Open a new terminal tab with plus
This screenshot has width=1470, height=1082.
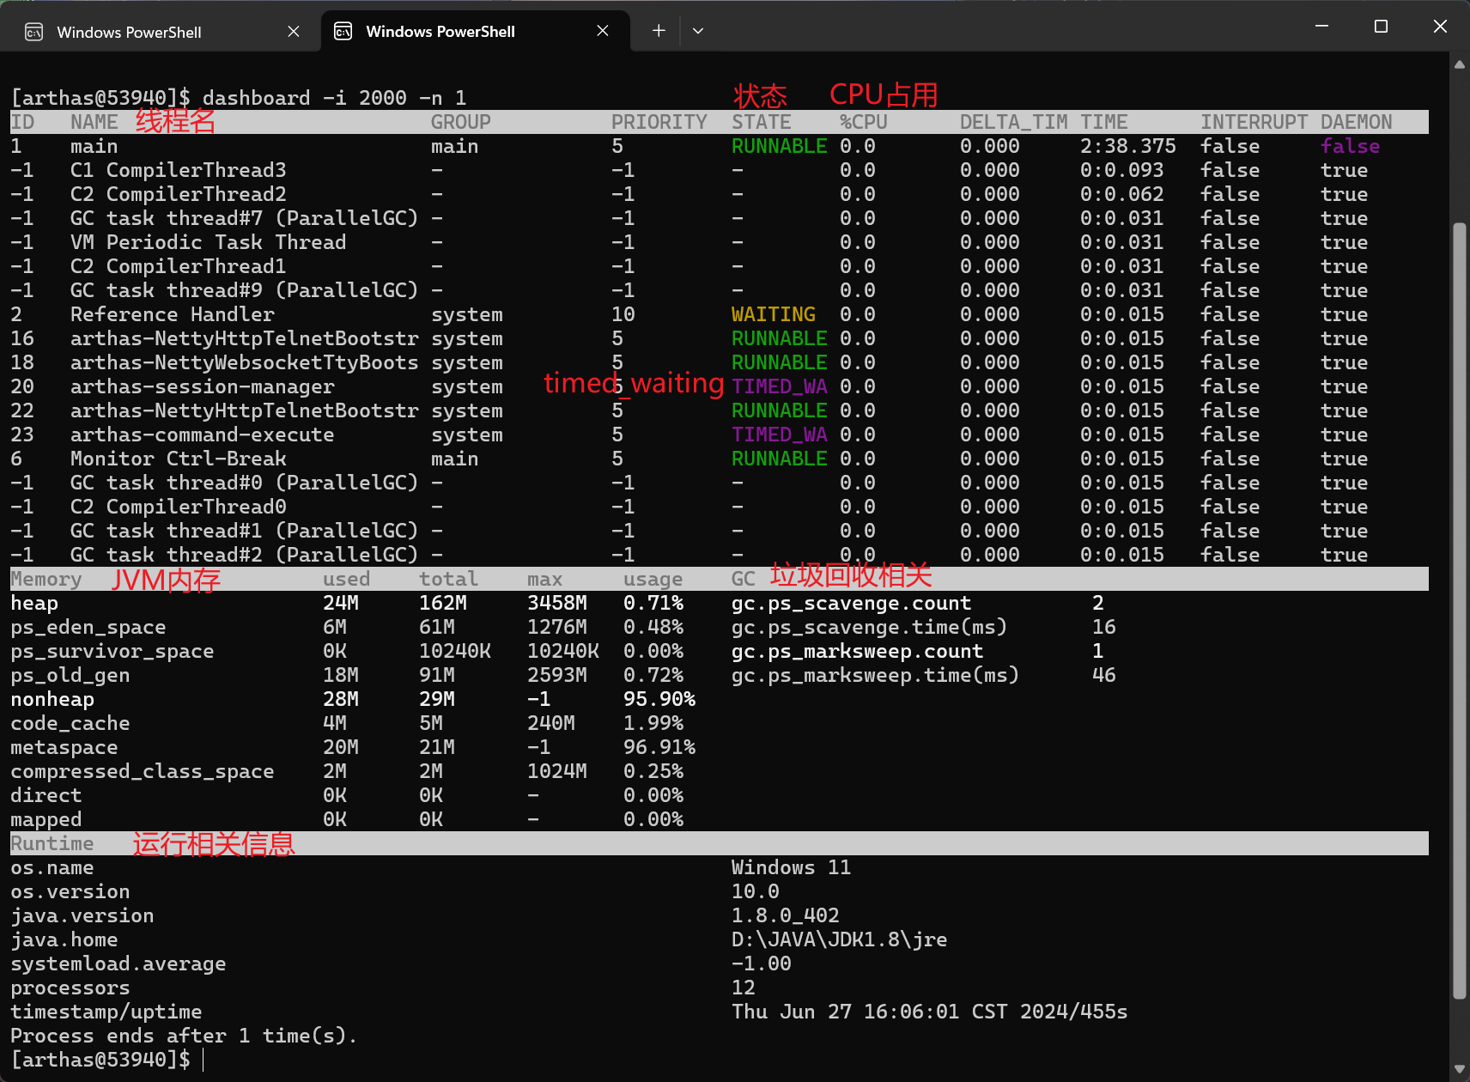659,31
